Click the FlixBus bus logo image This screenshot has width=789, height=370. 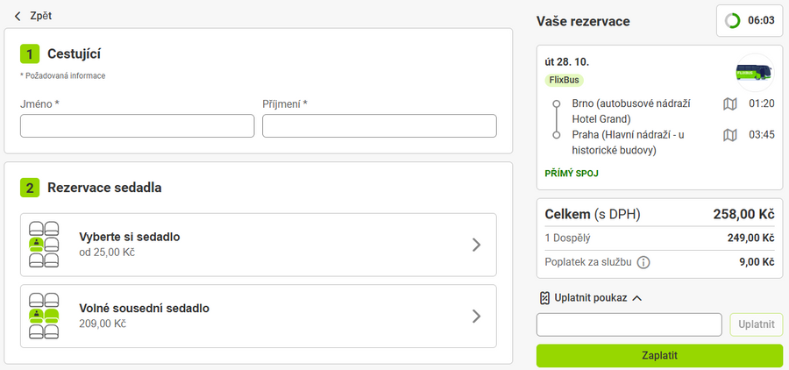click(754, 71)
